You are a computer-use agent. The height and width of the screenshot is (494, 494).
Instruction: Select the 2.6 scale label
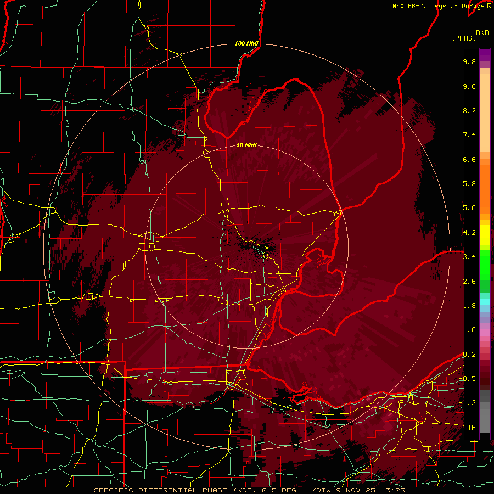[469, 282]
